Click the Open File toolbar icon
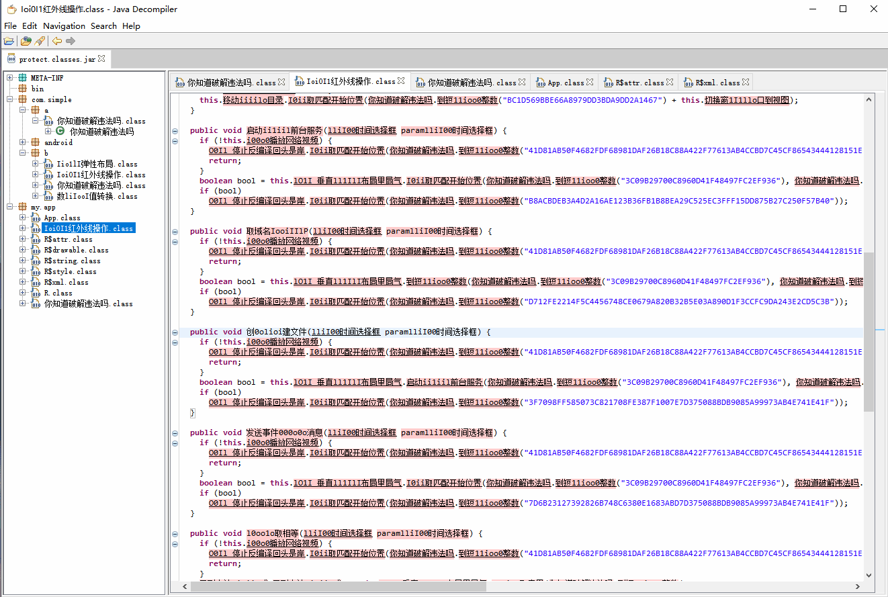888x597 pixels. click(x=9, y=41)
